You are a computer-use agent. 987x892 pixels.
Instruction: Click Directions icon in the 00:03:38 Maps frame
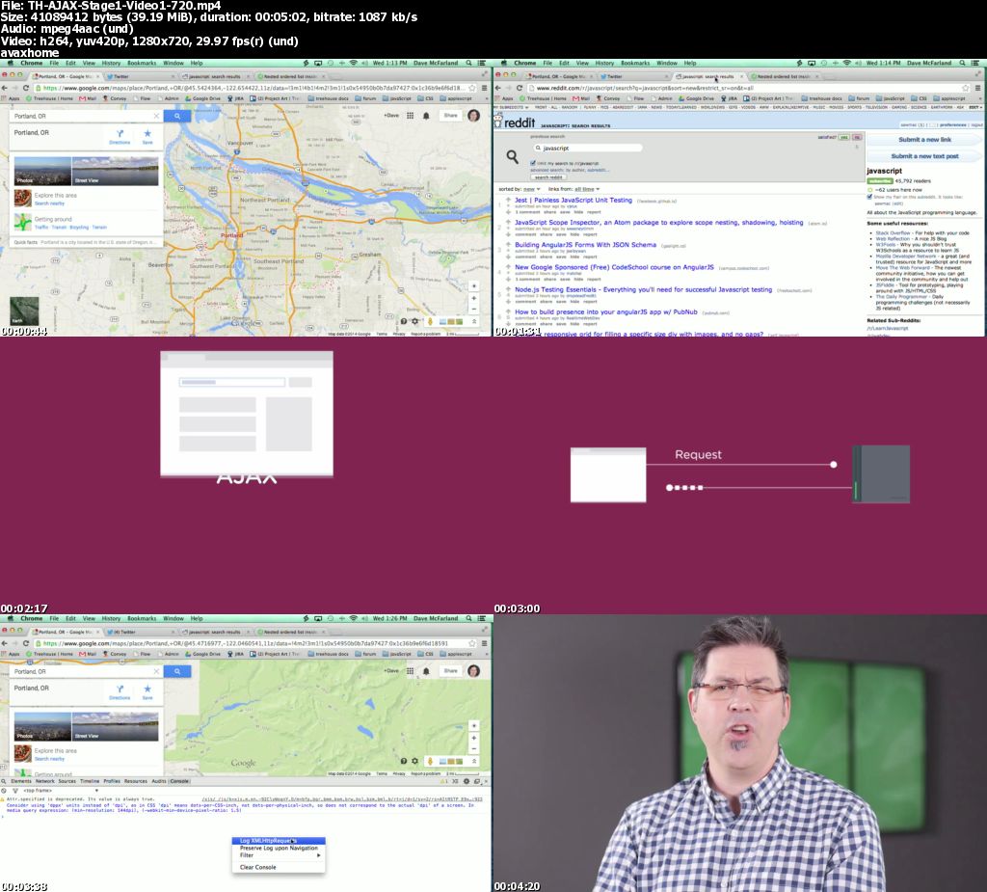point(120,689)
